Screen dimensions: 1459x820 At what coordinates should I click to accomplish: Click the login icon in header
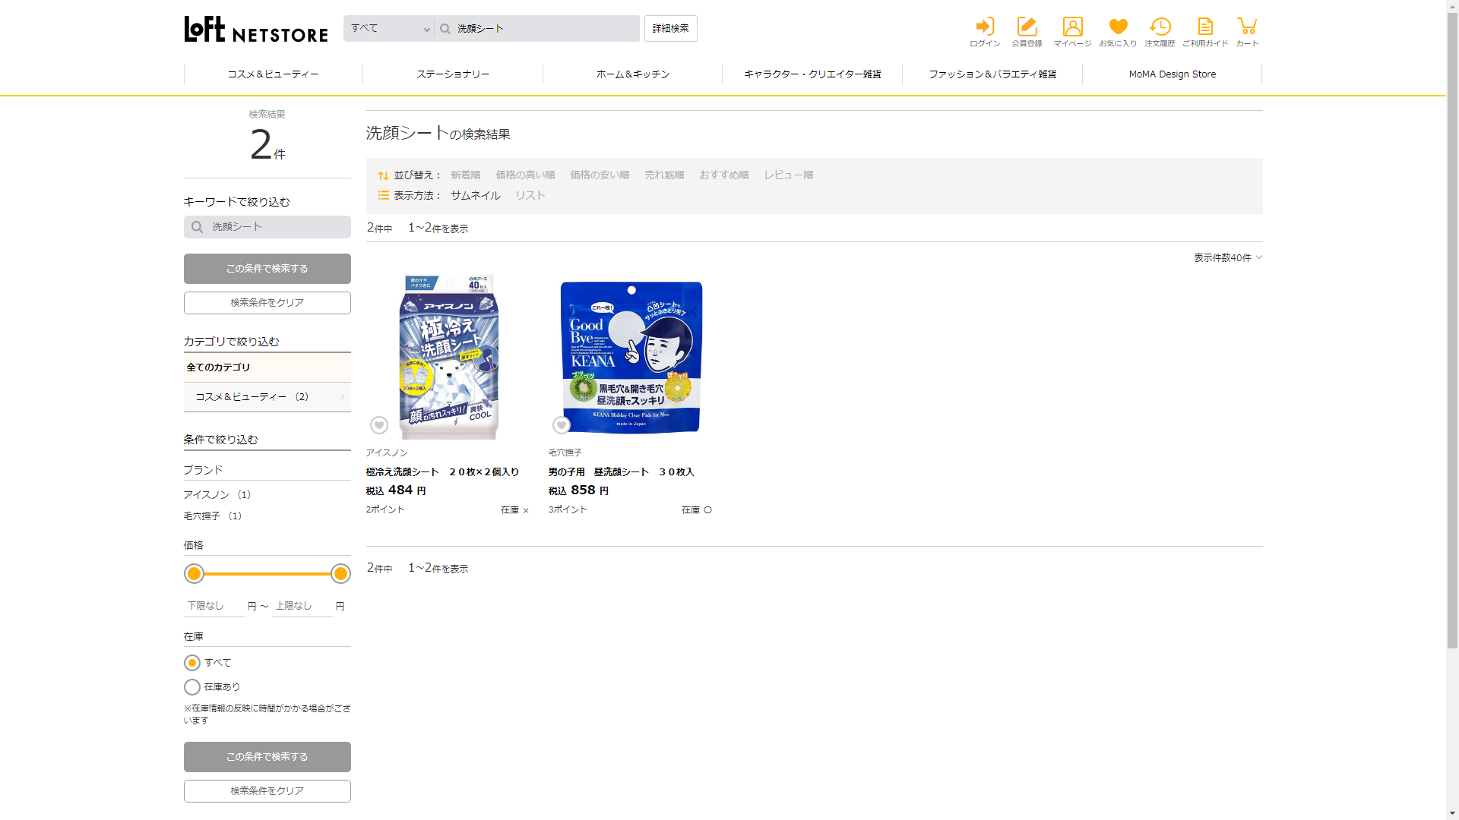[x=985, y=27]
